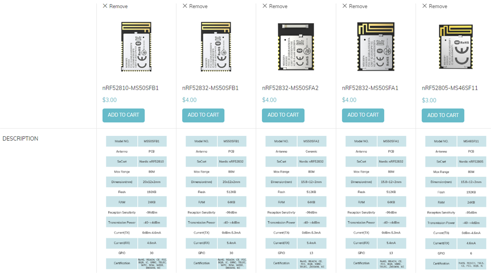Image resolution: width=491 pixels, height=273 pixels.
Task: Add nRF52805-MS46SF11 to the cart
Action: tap(443, 115)
